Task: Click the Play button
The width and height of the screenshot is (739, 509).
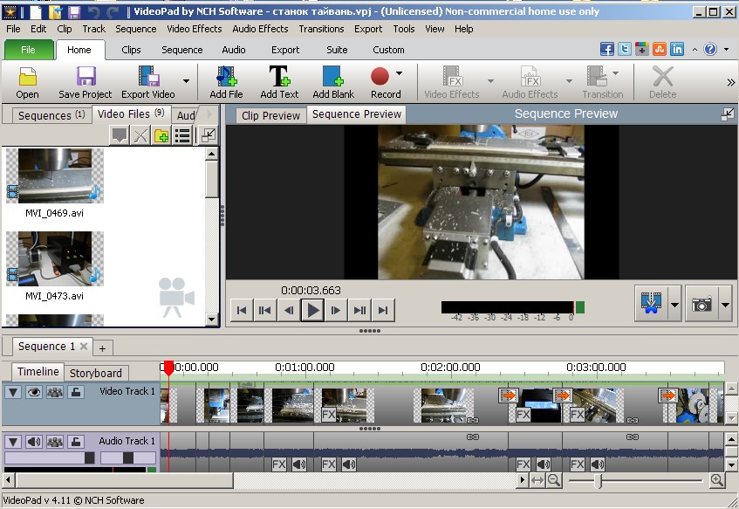Action: 312,310
